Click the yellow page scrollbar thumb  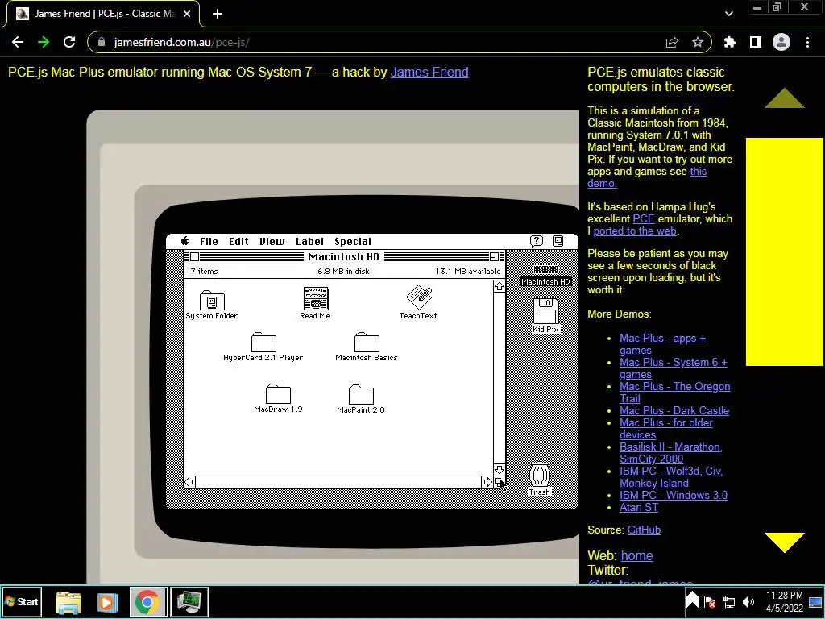point(785,251)
